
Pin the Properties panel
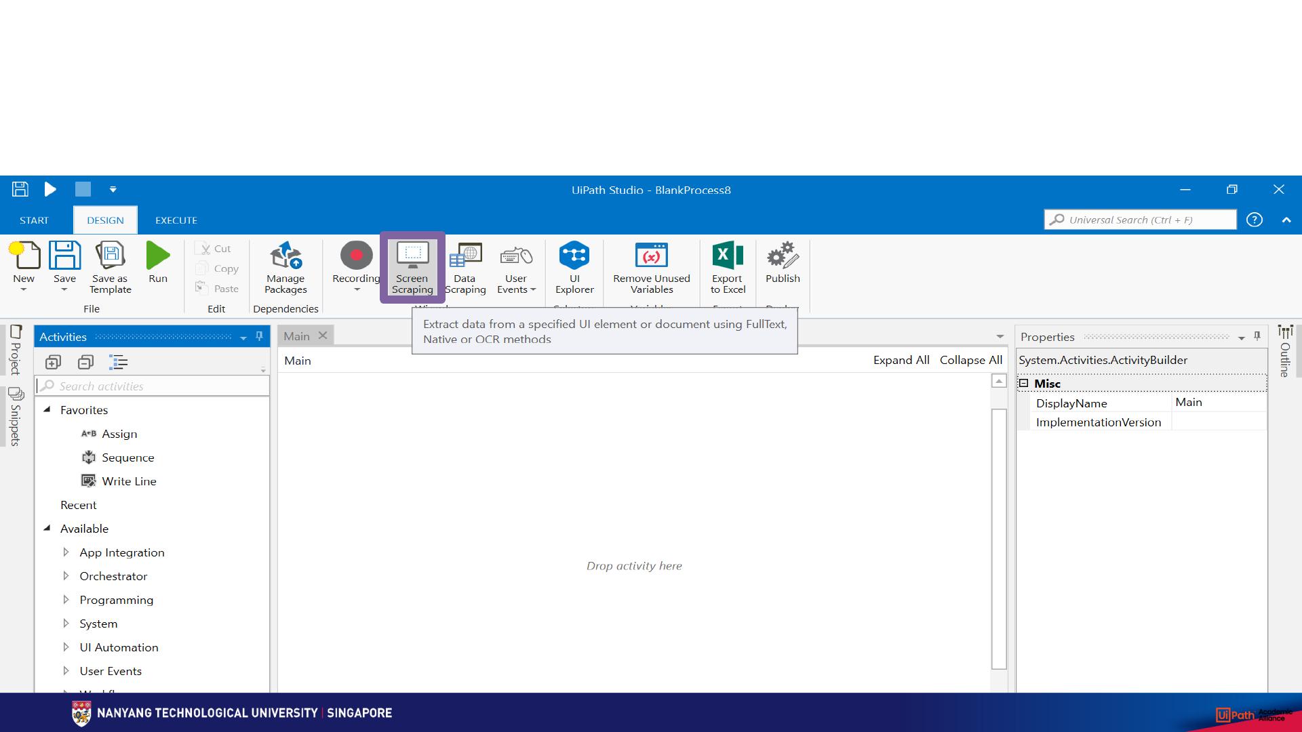tap(1257, 336)
